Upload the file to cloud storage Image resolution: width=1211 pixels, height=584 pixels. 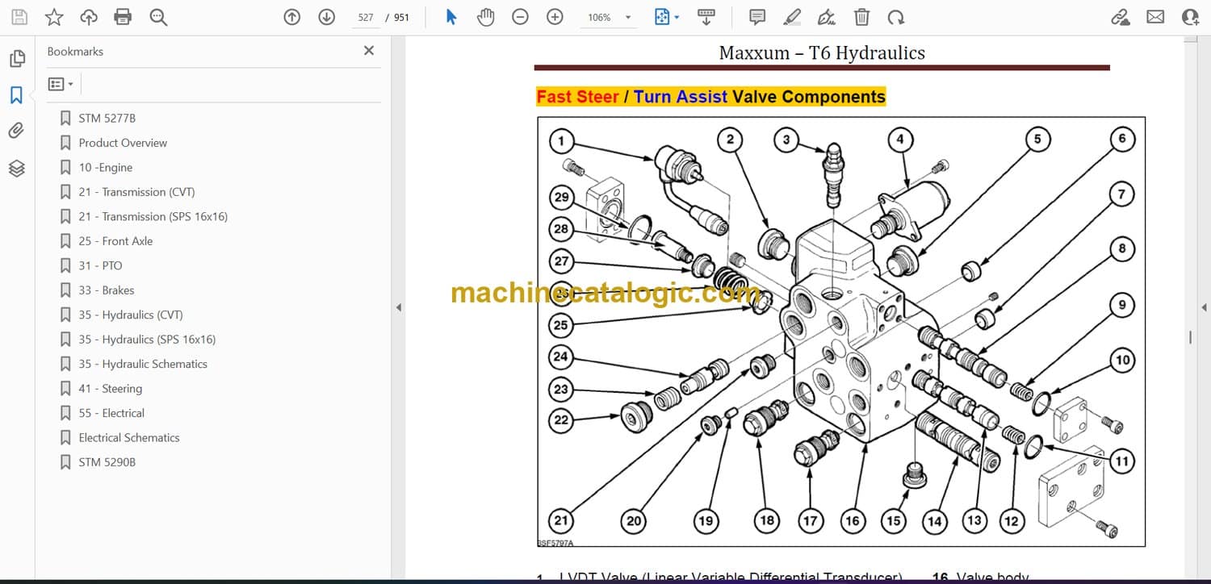[x=89, y=17]
